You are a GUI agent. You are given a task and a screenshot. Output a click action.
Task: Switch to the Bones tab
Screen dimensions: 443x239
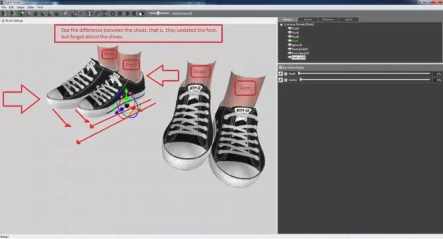(308, 19)
